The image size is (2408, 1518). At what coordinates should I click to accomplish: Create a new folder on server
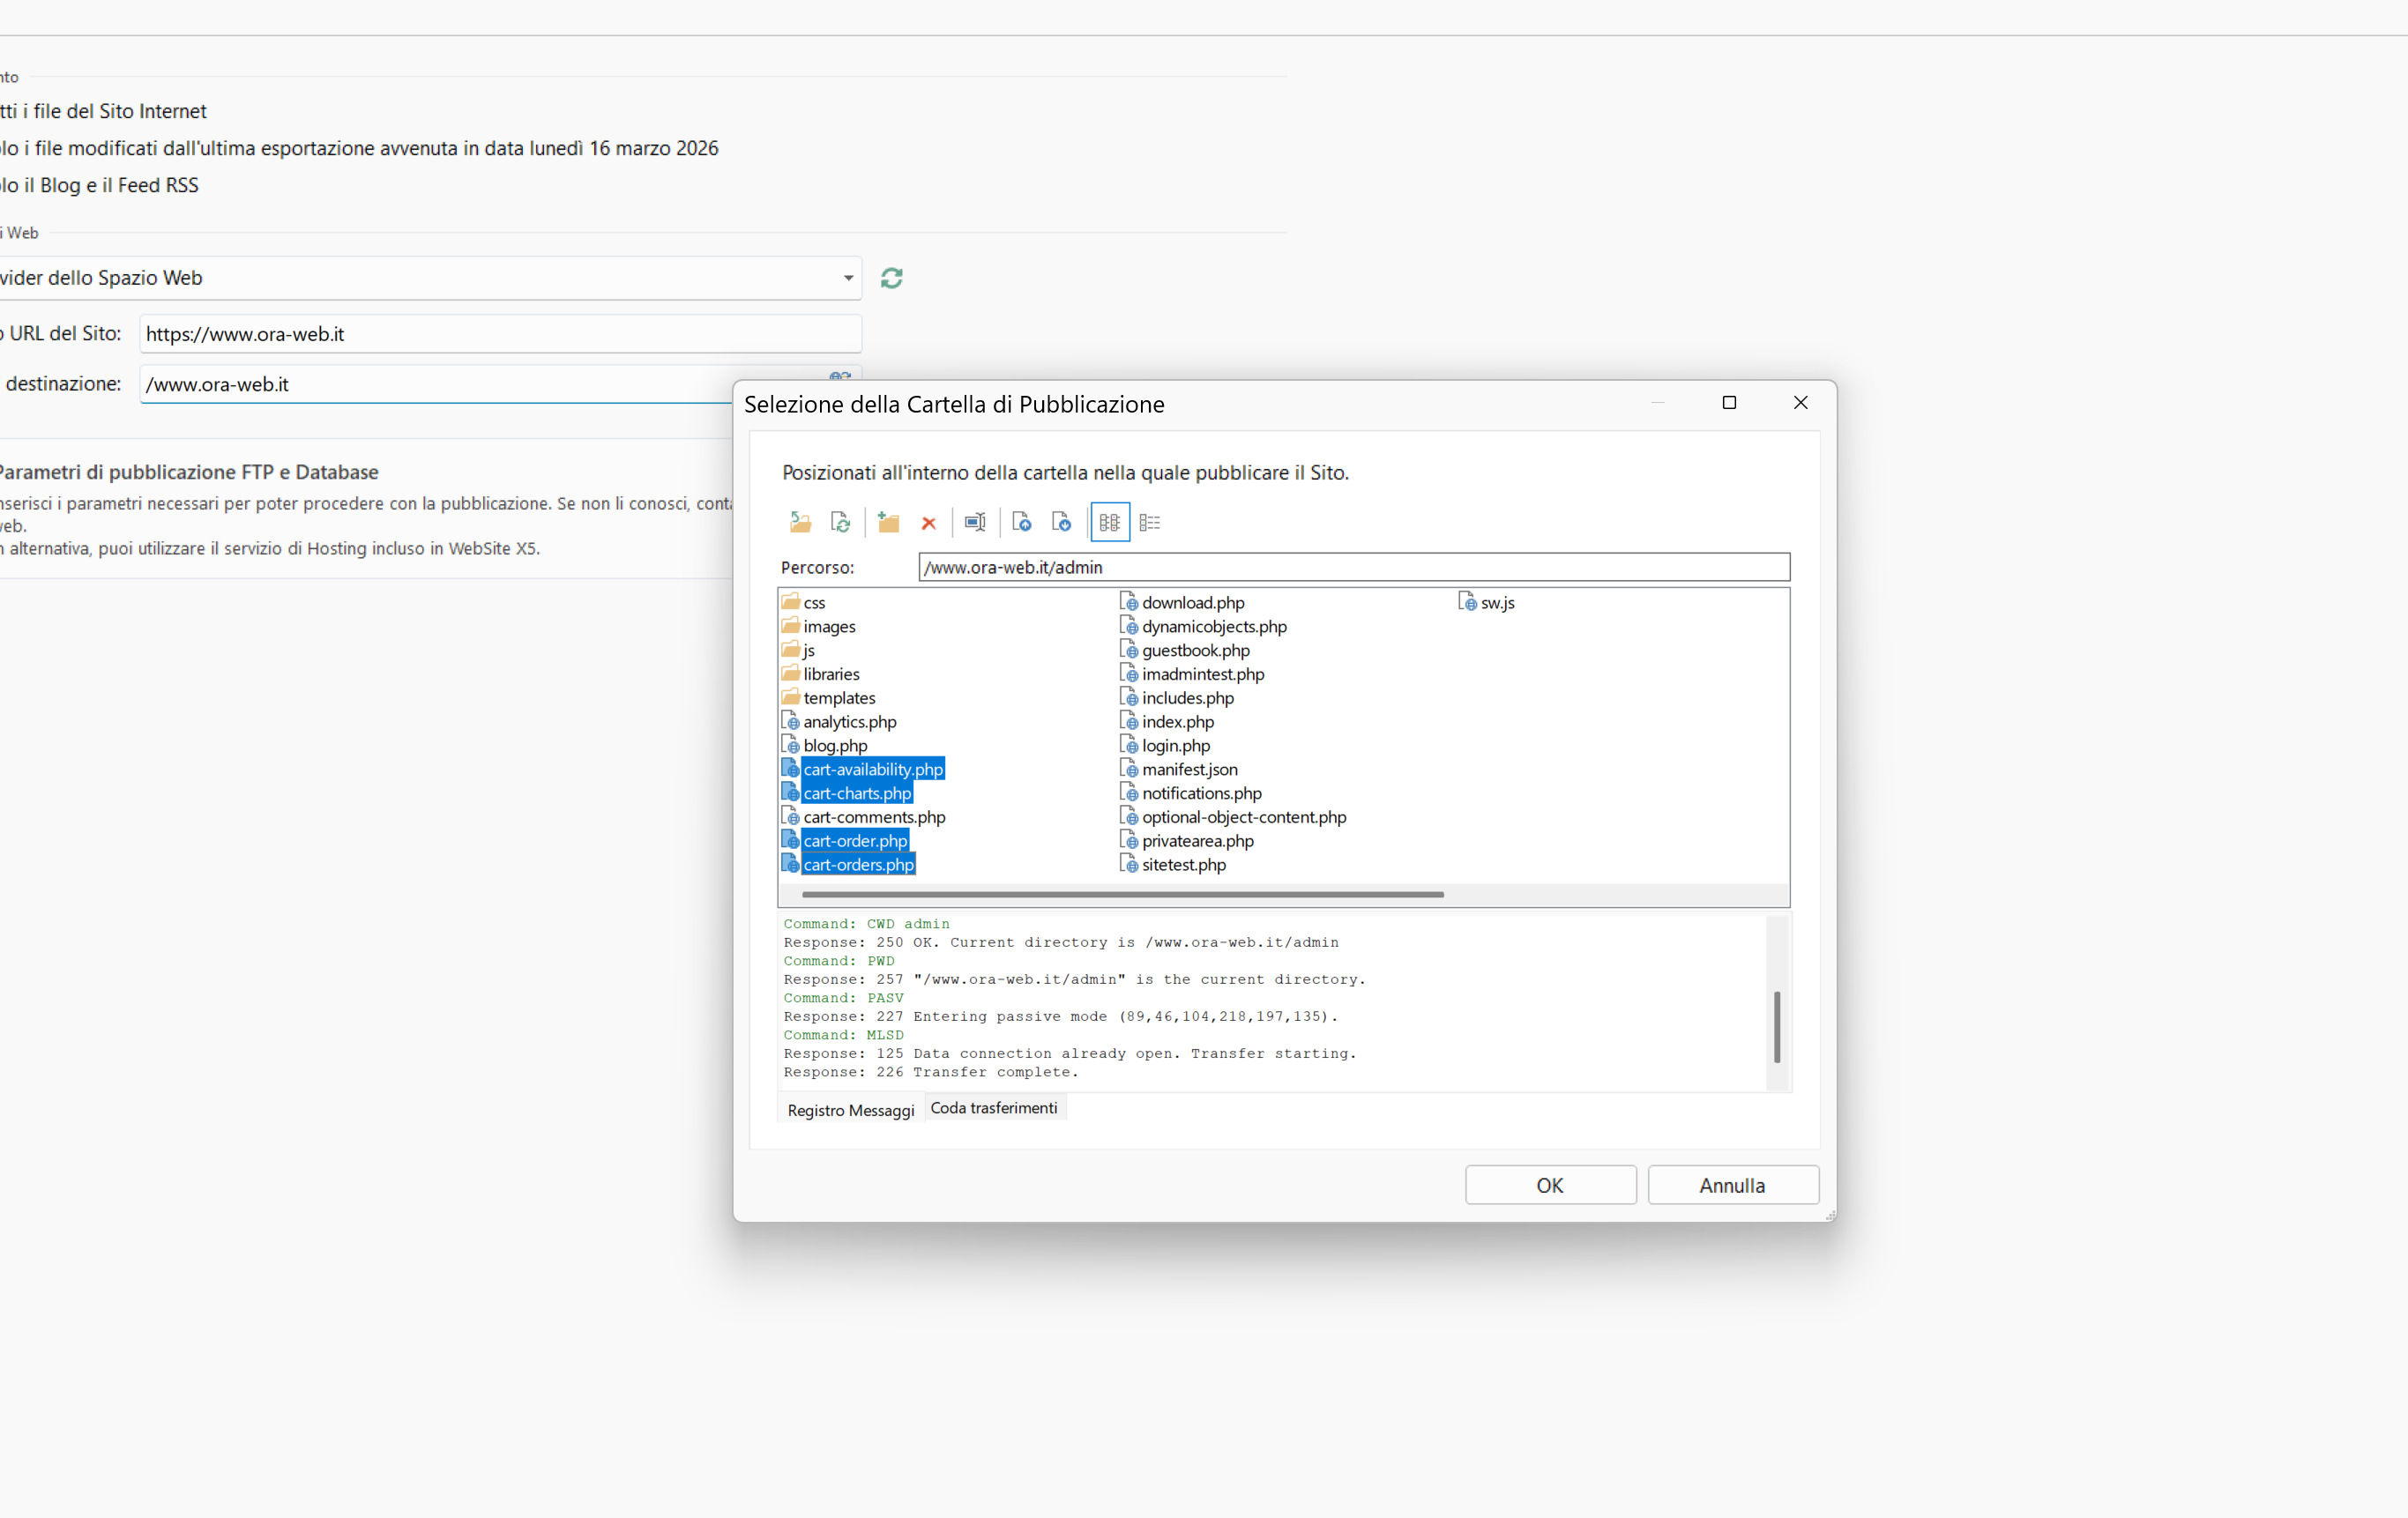point(888,522)
